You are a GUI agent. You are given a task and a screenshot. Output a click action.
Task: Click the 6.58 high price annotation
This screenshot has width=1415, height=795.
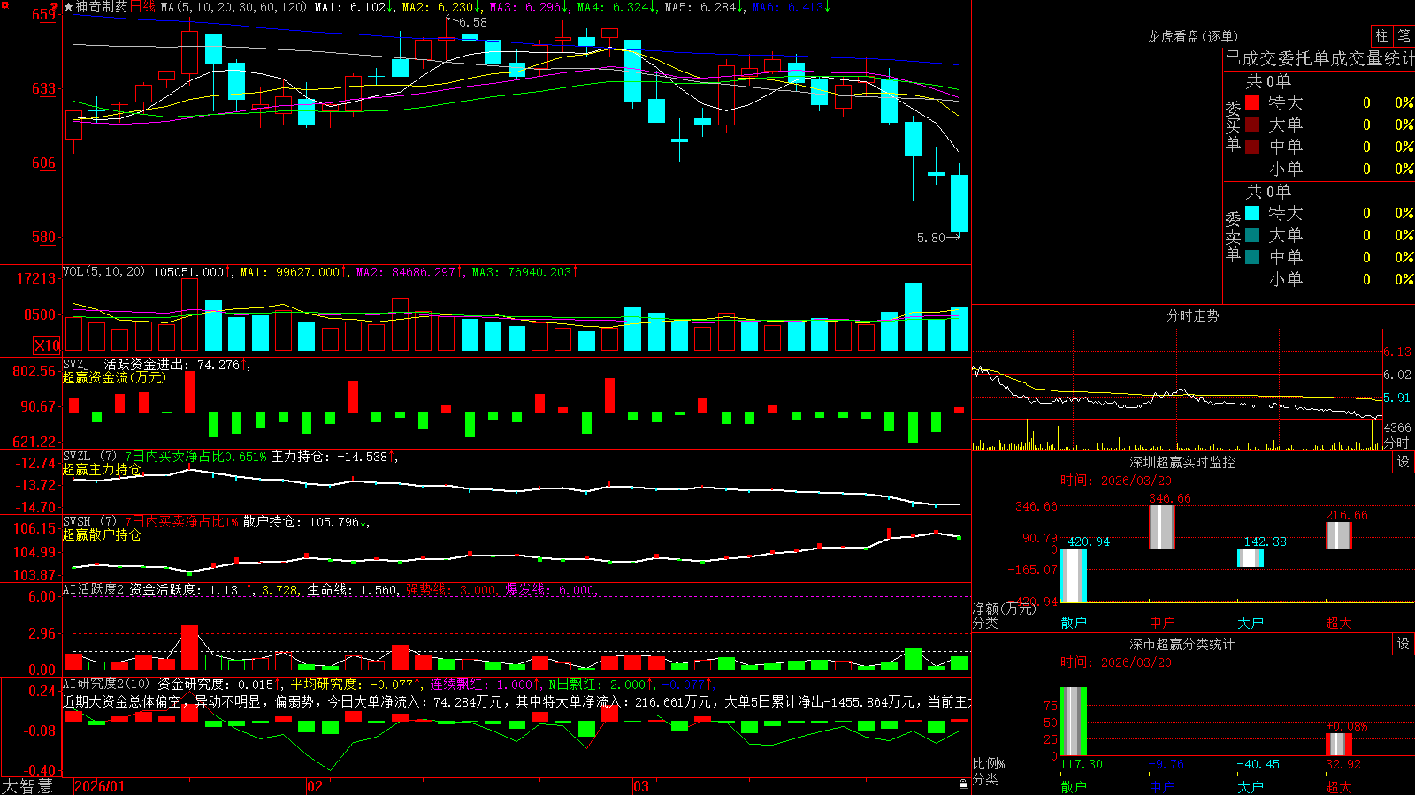click(x=473, y=22)
